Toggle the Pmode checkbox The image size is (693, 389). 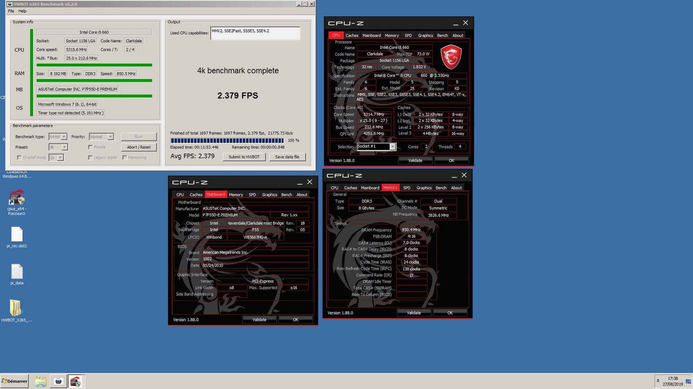pyautogui.click(x=91, y=147)
